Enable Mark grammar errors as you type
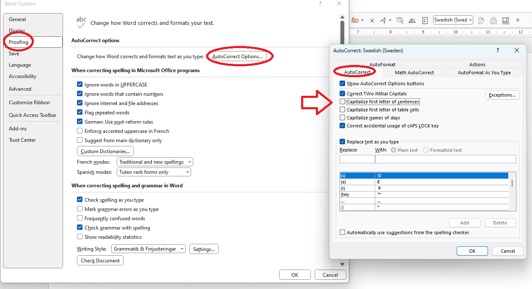532x289 pixels. [80, 209]
